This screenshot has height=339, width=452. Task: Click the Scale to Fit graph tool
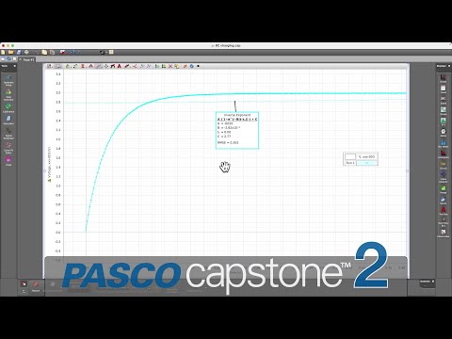point(49,66)
